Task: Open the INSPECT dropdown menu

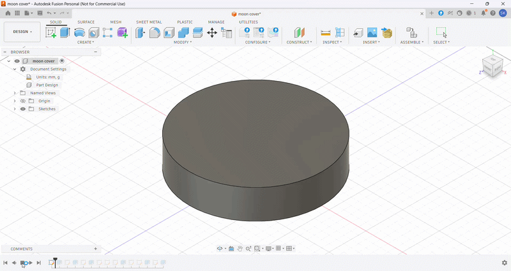Action: click(x=332, y=42)
